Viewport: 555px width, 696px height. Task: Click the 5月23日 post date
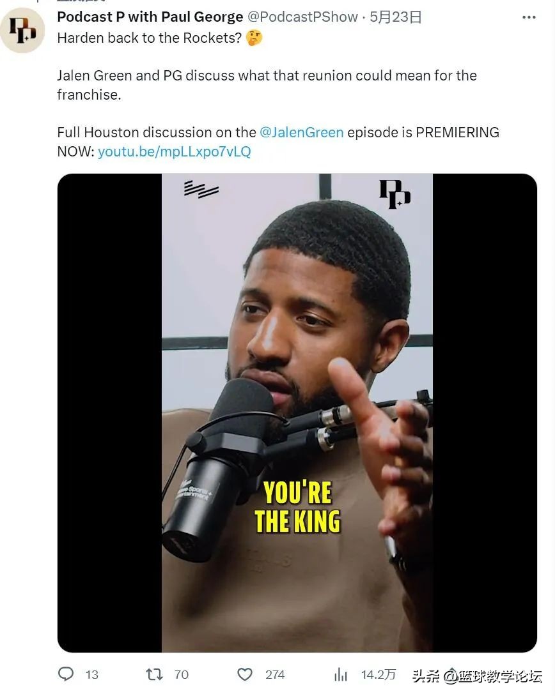pyautogui.click(x=396, y=17)
